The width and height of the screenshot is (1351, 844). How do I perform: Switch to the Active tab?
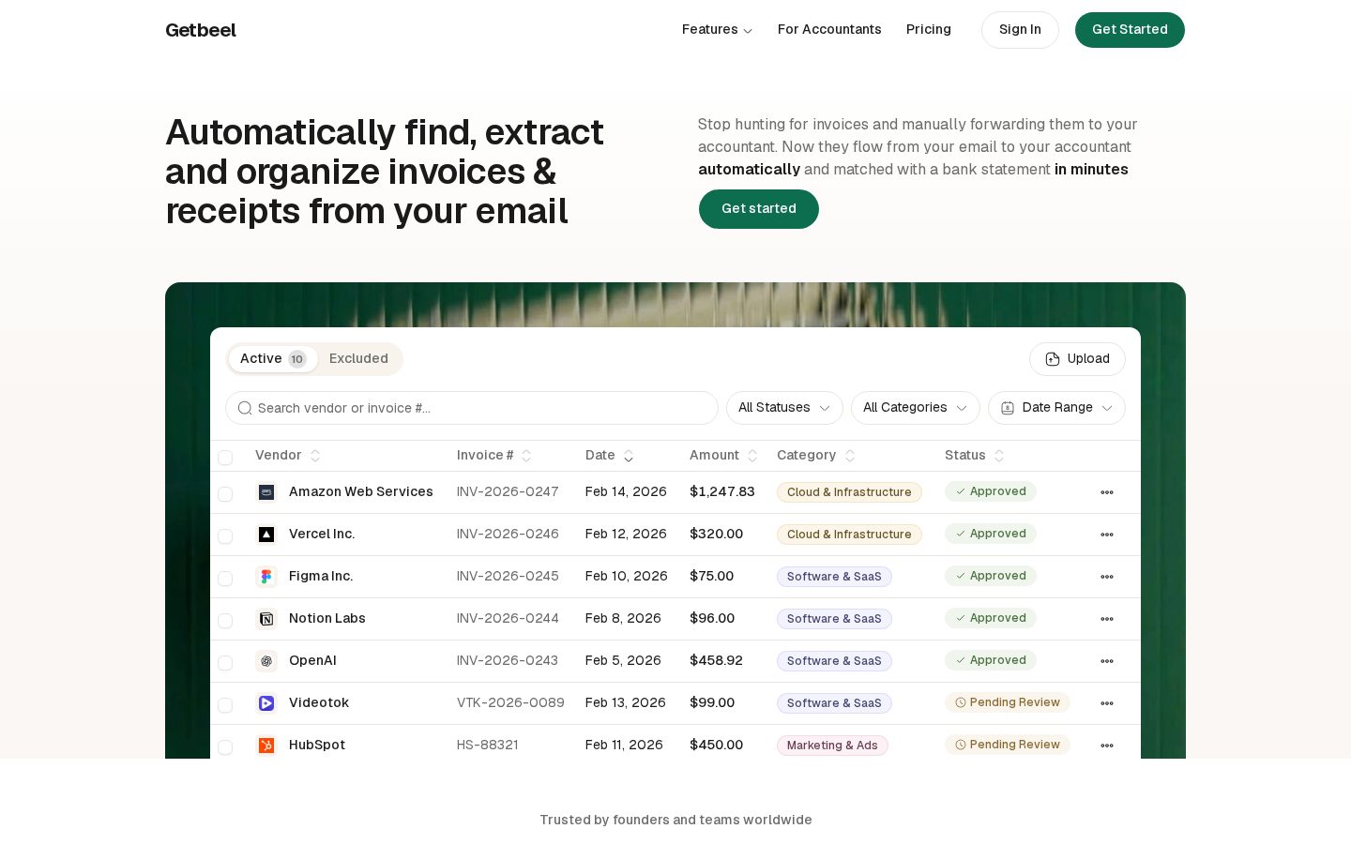point(273,359)
